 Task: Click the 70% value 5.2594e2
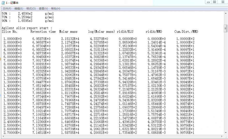pos(25,17)
